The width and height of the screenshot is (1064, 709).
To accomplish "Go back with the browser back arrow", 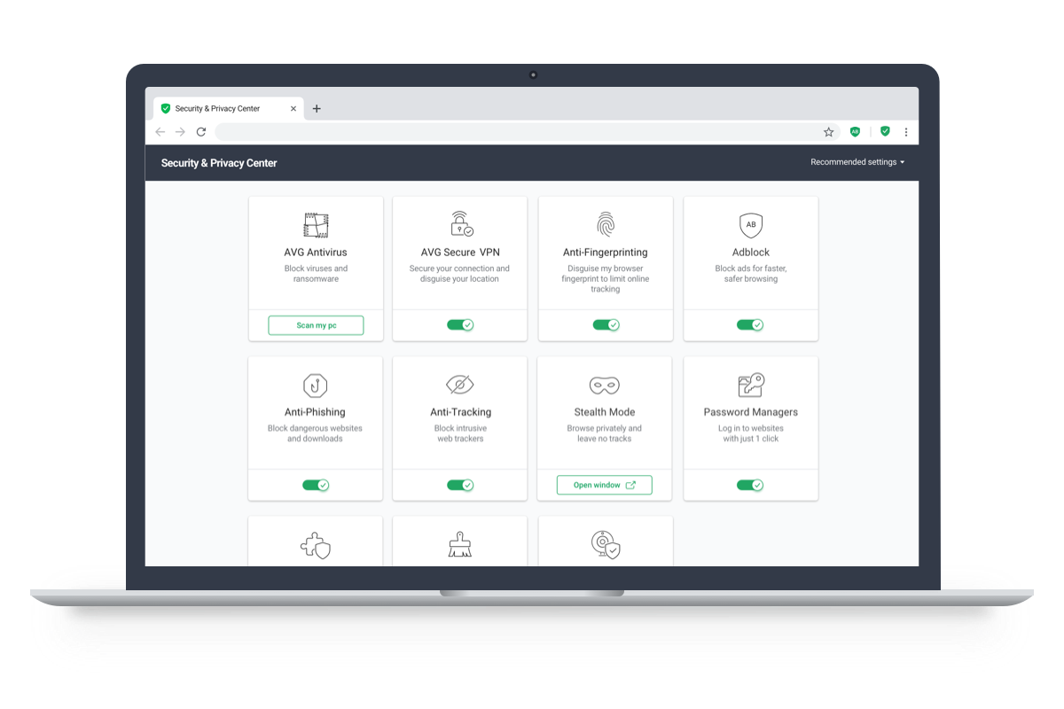I will 160,132.
